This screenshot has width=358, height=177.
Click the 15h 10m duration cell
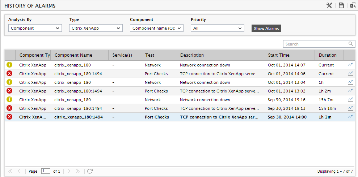(327, 108)
